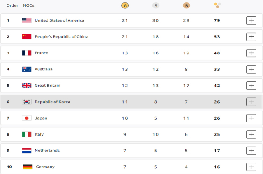The height and width of the screenshot is (174, 263).
Task: Expand the United States of America row
Action: (251, 20)
